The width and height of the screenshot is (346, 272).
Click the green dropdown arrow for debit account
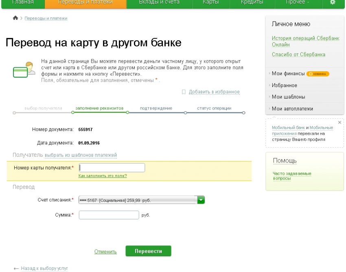click(x=201, y=200)
